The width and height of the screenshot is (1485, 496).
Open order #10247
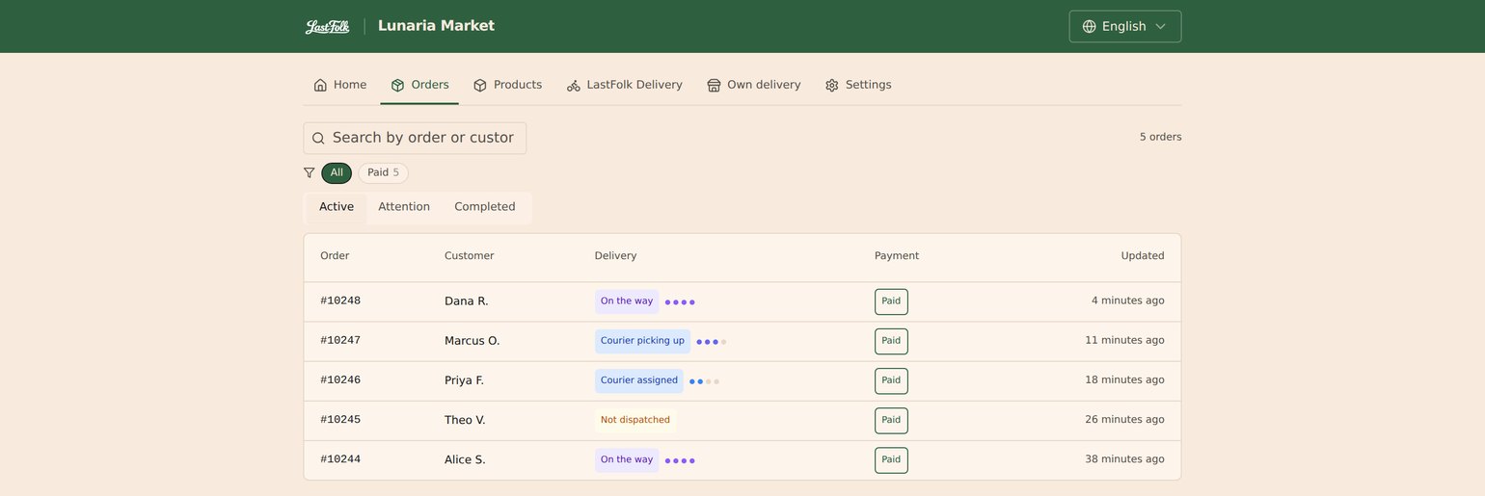tap(340, 340)
